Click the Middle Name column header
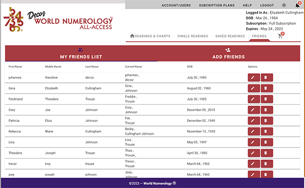Screen dimensions: 305x188 click(x=53, y=67)
